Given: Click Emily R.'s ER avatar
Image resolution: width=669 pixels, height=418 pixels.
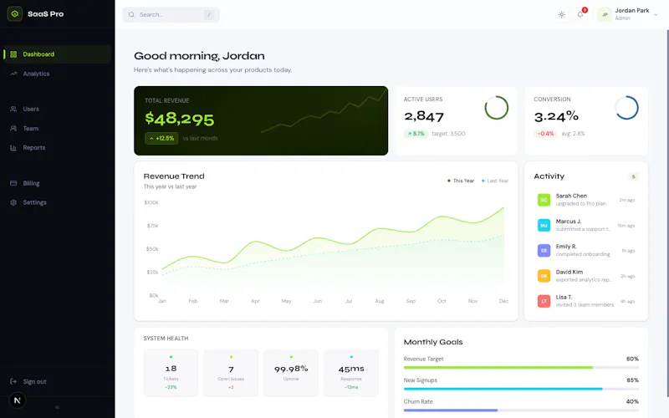Looking at the screenshot, I should coord(544,250).
